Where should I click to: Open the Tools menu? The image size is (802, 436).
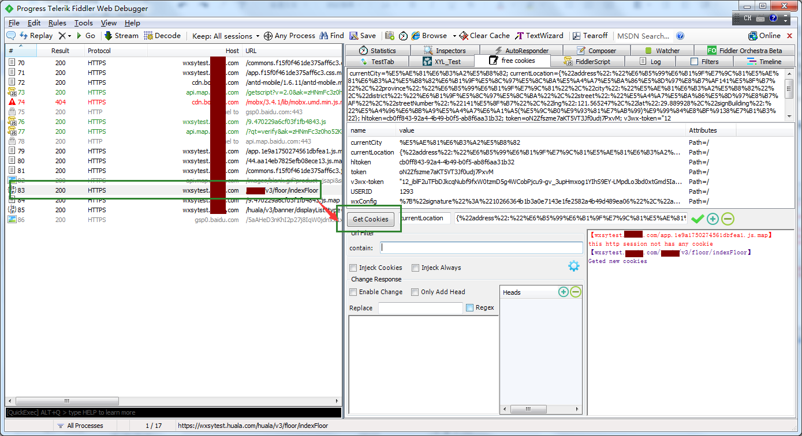coord(84,23)
